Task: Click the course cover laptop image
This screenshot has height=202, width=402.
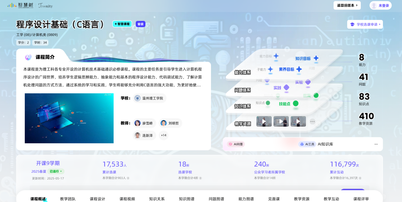Action: (69, 118)
